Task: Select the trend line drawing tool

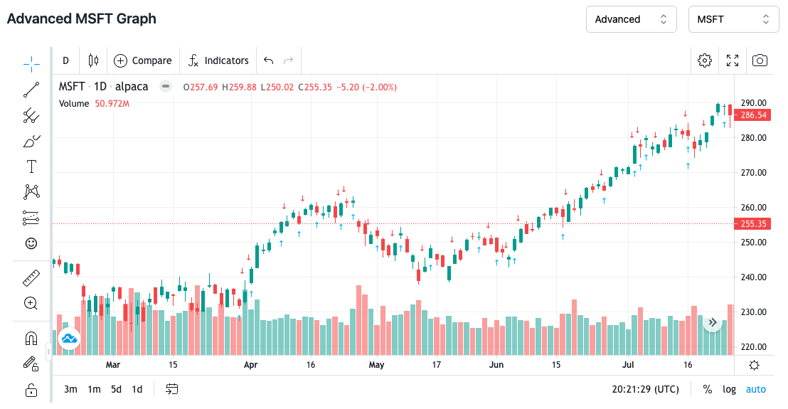Action: (x=31, y=90)
